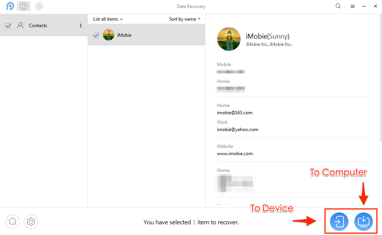Viewport: 382px width, 235px height.
Task: Click the selected item count message
Action: 191,222
